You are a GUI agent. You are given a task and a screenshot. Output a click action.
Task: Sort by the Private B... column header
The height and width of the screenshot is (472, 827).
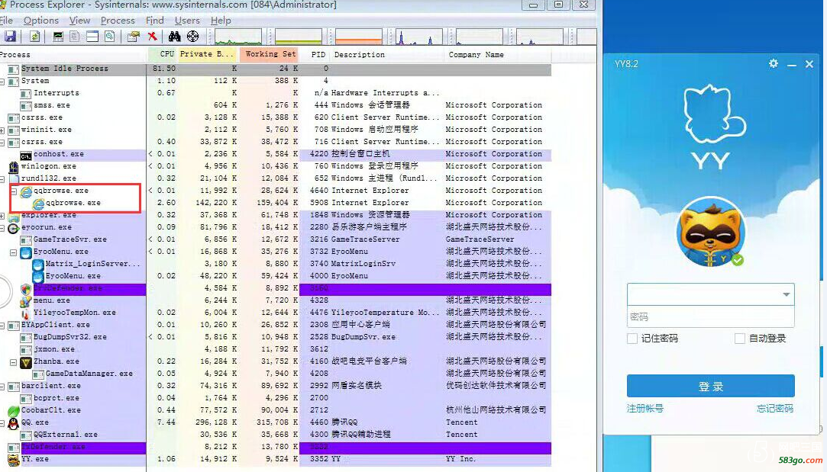(x=208, y=54)
